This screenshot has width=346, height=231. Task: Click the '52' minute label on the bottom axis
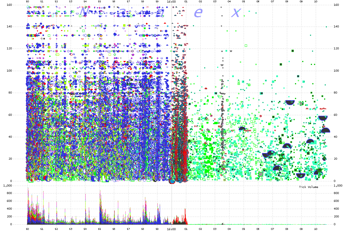(56, 229)
